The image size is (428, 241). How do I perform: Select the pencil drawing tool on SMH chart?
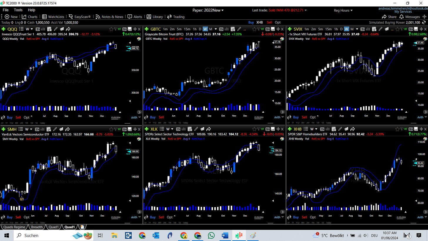point(55,129)
